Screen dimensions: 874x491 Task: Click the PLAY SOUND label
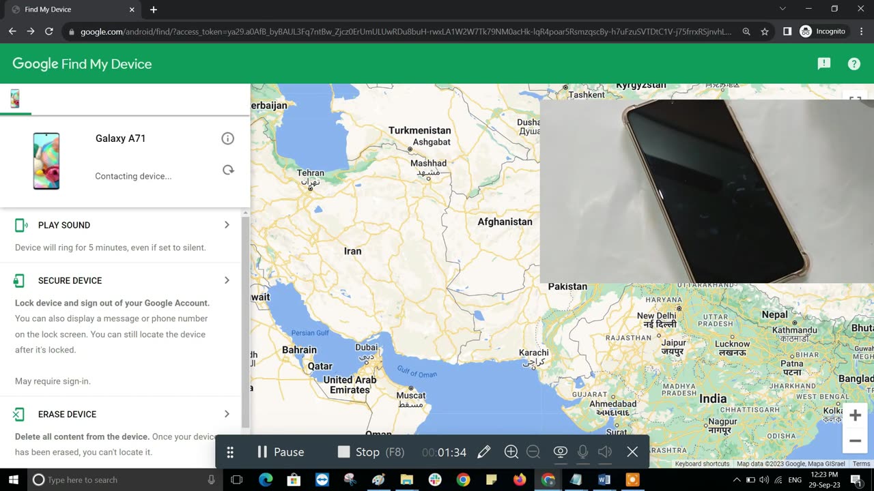pos(64,225)
